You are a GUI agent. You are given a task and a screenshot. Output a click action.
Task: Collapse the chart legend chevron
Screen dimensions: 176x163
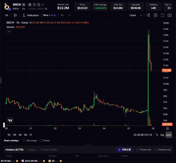(x=9, y=32)
